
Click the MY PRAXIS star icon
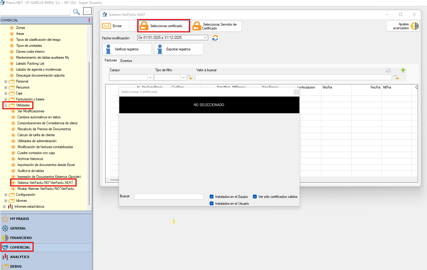point(5,219)
